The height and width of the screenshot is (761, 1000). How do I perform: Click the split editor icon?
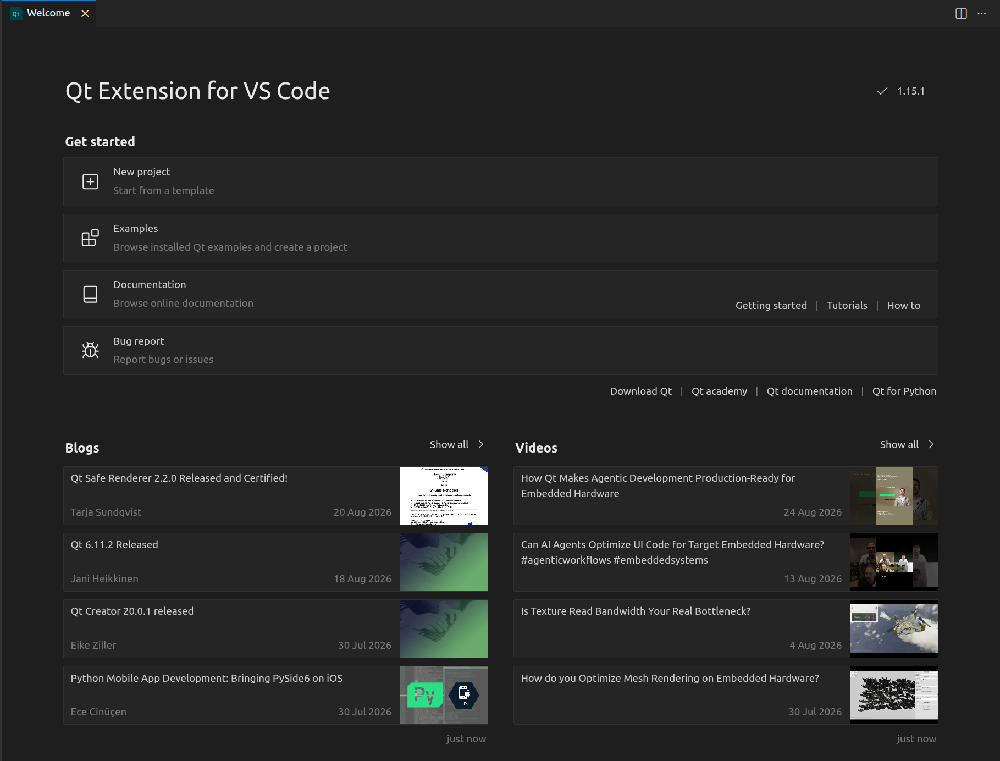pyautogui.click(x=961, y=14)
